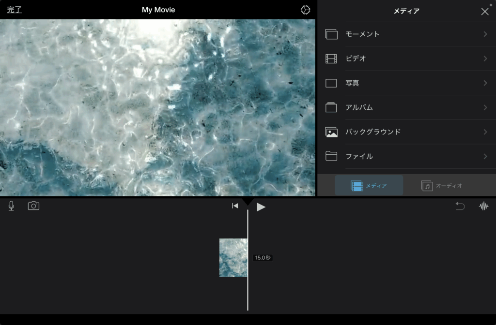Switch to the オーディオ tab
496x325 pixels.
442,186
